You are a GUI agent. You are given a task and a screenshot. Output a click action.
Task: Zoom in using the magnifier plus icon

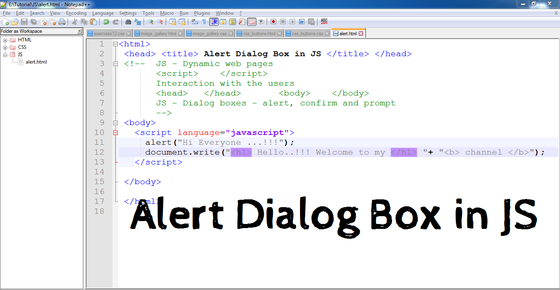click(x=150, y=21)
